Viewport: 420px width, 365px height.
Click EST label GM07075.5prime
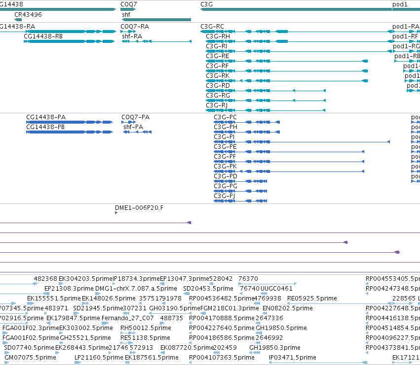tap(30, 358)
